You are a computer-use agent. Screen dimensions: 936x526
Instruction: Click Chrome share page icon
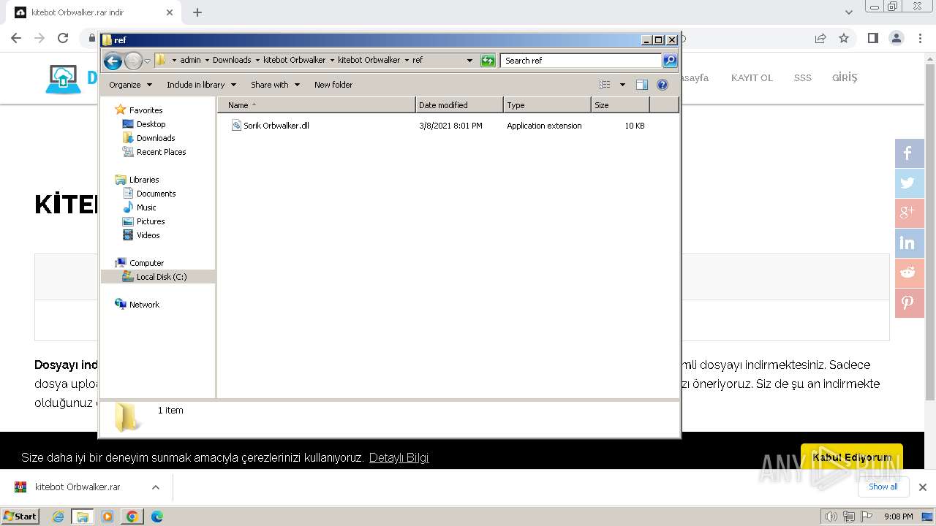(820, 38)
